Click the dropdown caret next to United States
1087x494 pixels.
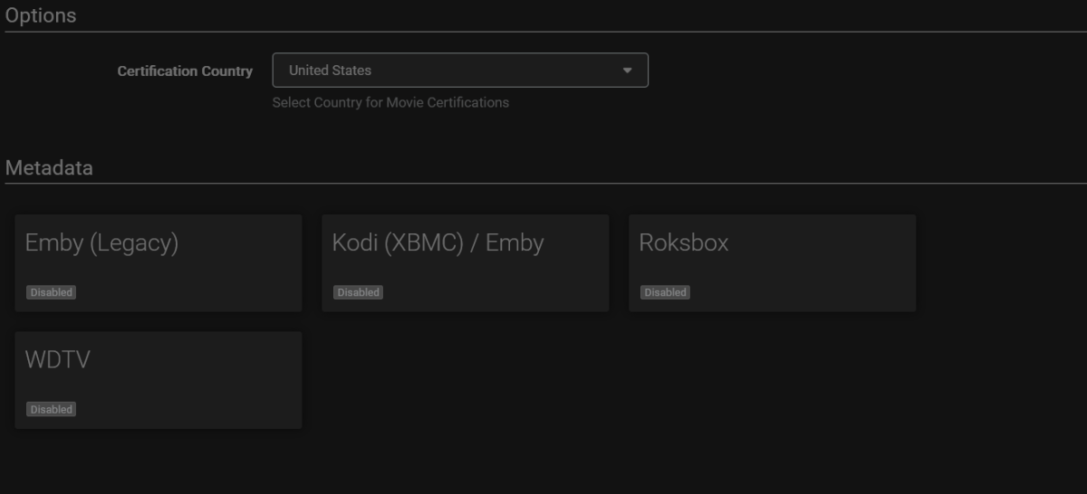point(627,71)
